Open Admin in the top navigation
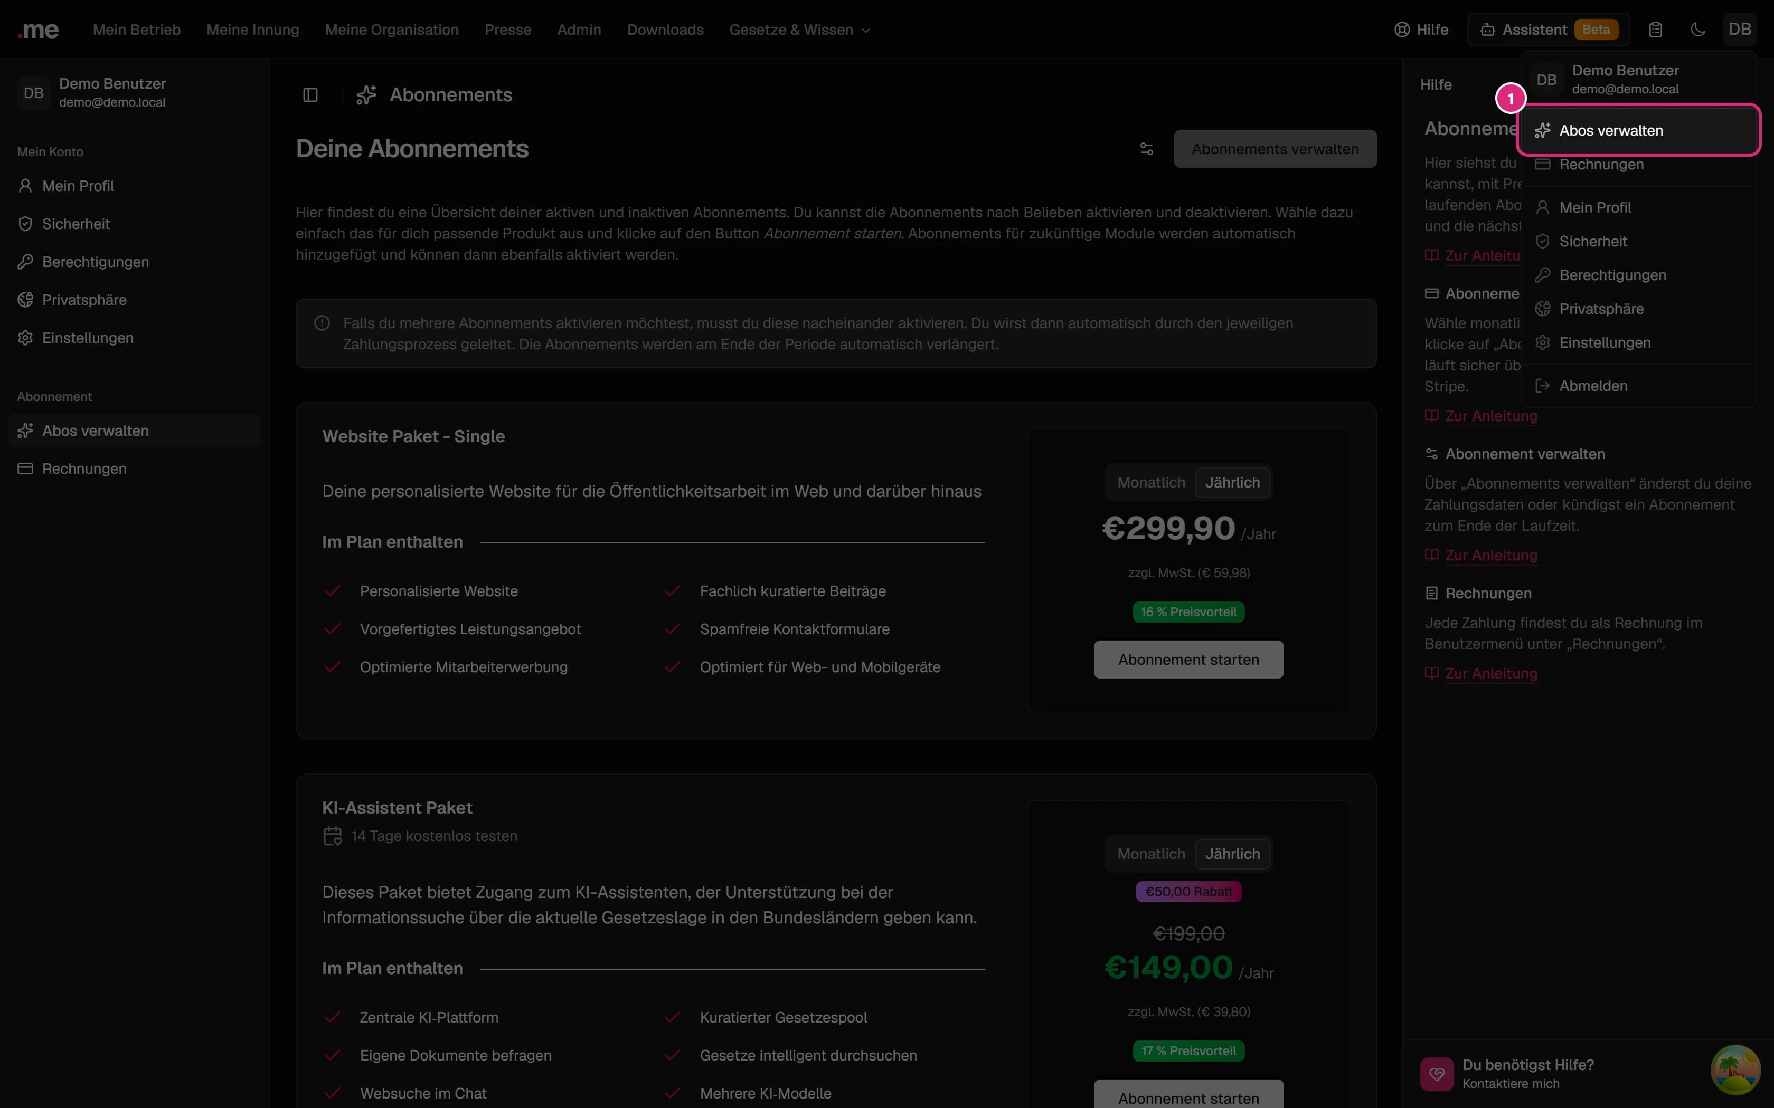The image size is (1774, 1108). point(579,30)
